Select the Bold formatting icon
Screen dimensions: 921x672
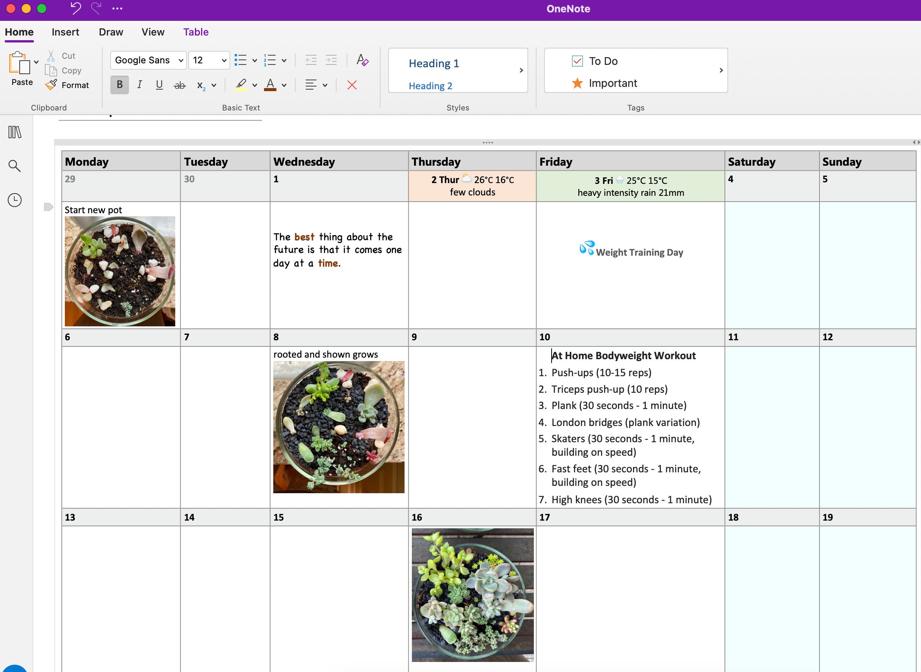[x=119, y=85]
